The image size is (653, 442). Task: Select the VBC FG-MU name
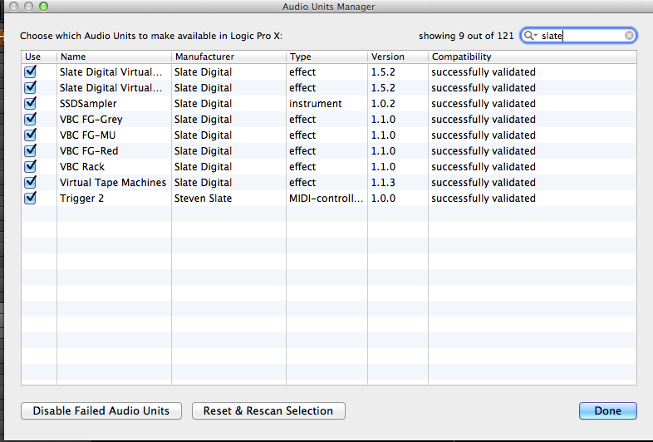click(88, 135)
